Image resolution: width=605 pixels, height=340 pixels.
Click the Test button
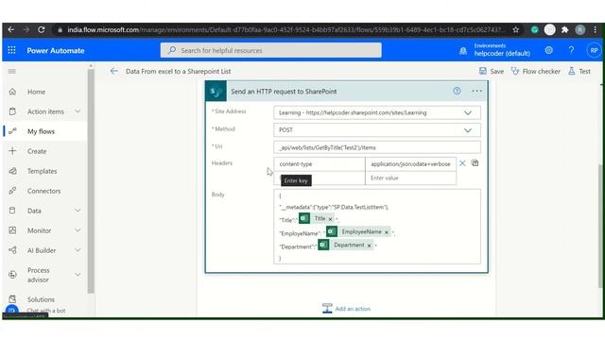click(579, 72)
